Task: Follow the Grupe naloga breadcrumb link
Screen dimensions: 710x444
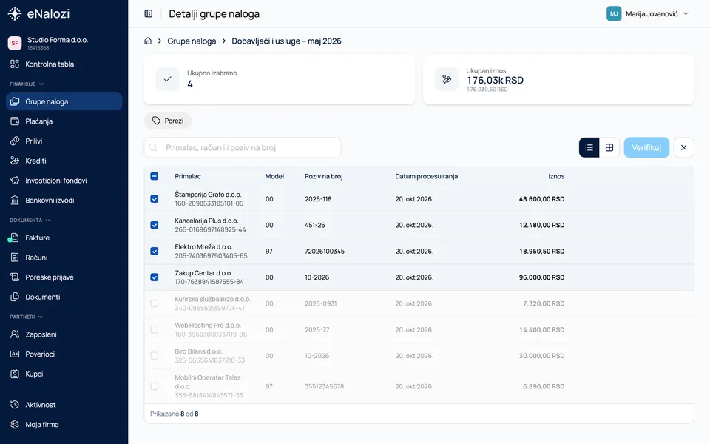Action: [x=192, y=41]
